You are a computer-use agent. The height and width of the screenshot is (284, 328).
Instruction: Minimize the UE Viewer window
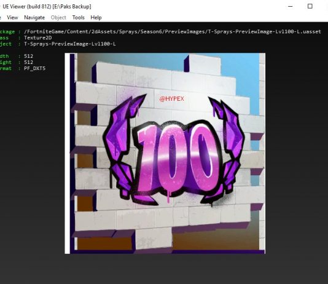(x=290, y=7)
